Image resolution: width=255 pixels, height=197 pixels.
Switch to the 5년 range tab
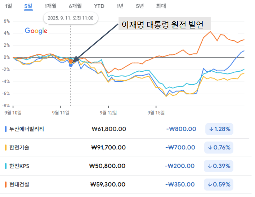[x=140, y=6]
